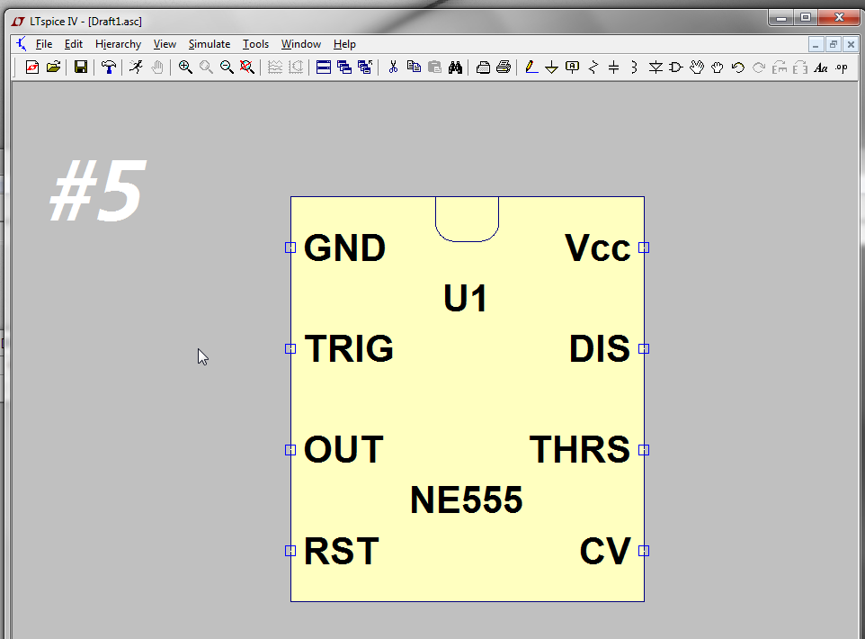Screen dimensions: 865x639
Task: Select the Move open-hand tool
Action: pos(697,67)
